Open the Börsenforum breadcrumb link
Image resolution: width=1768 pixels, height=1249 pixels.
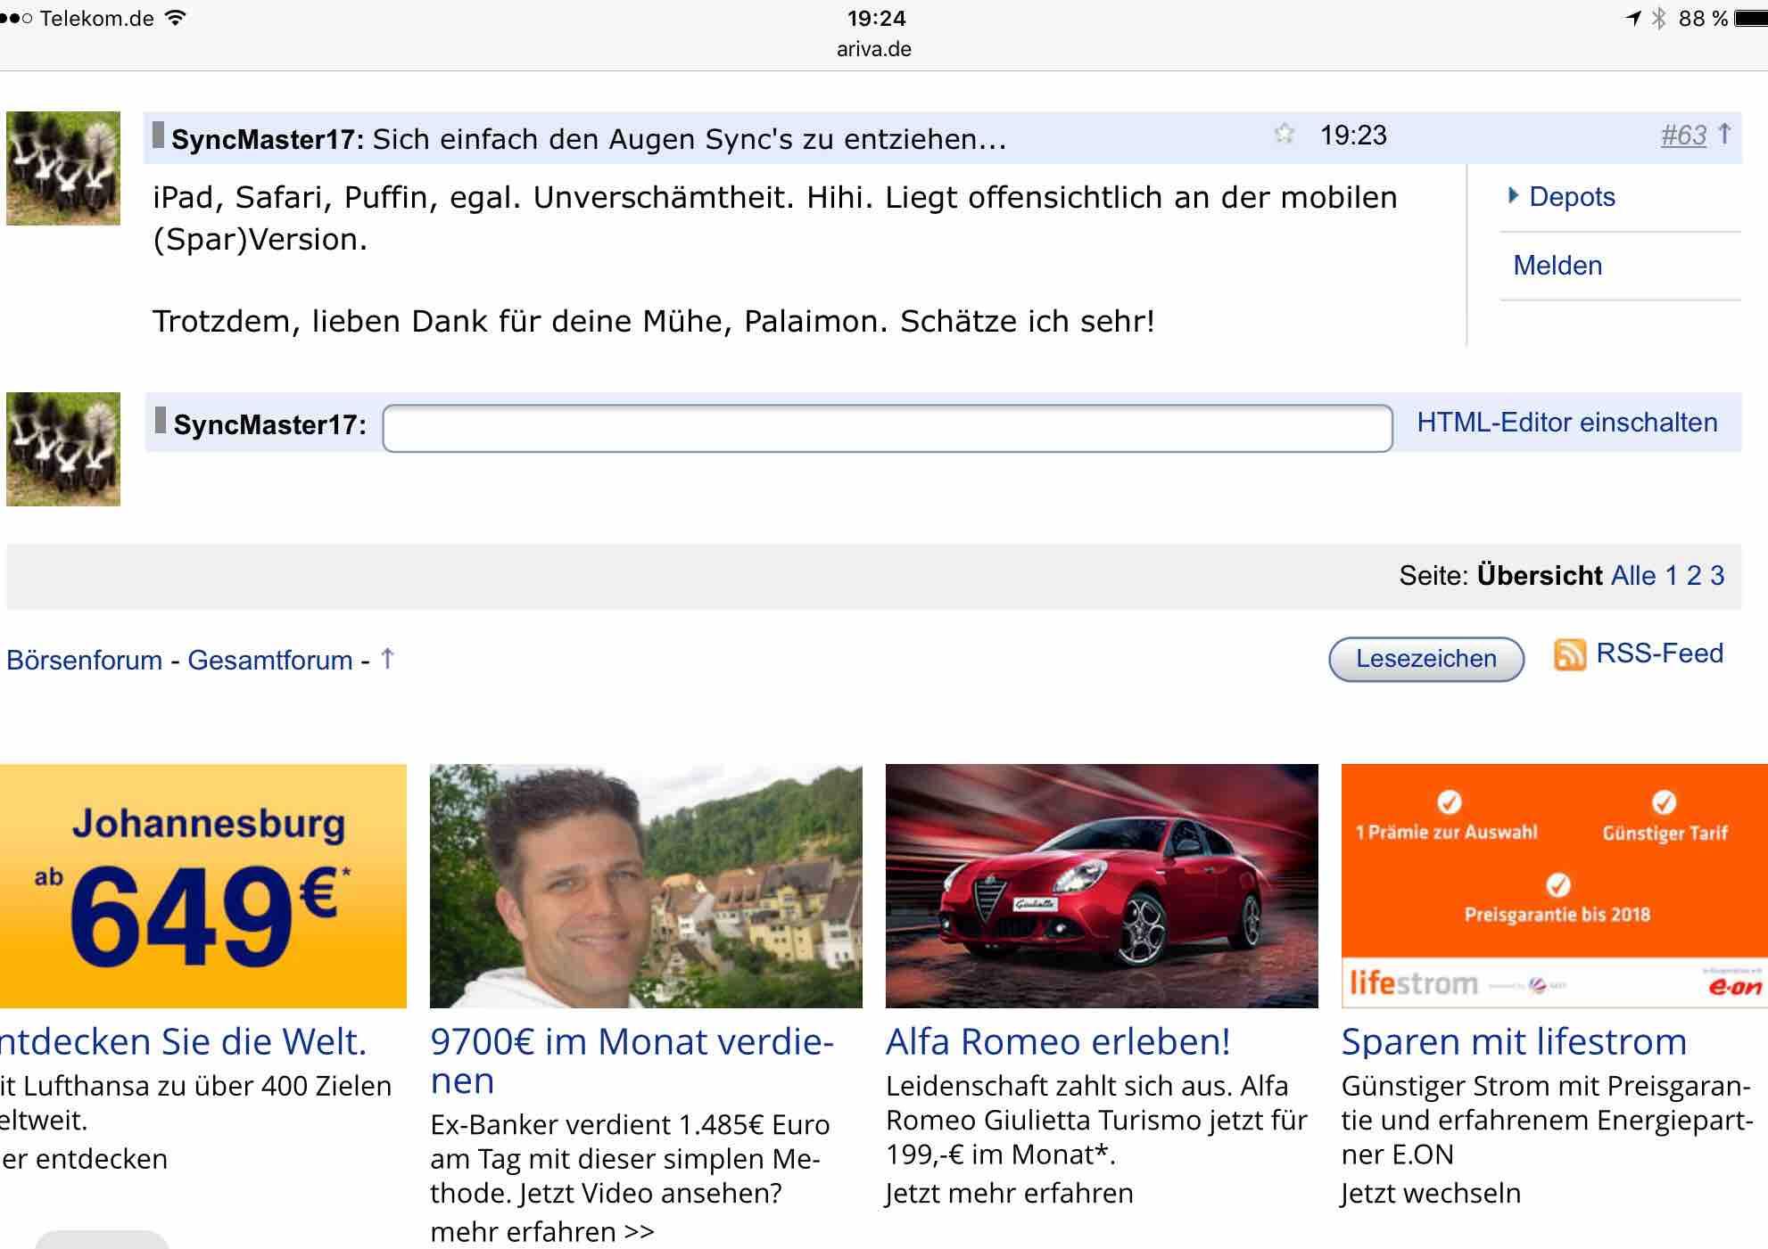click(84, 661)
